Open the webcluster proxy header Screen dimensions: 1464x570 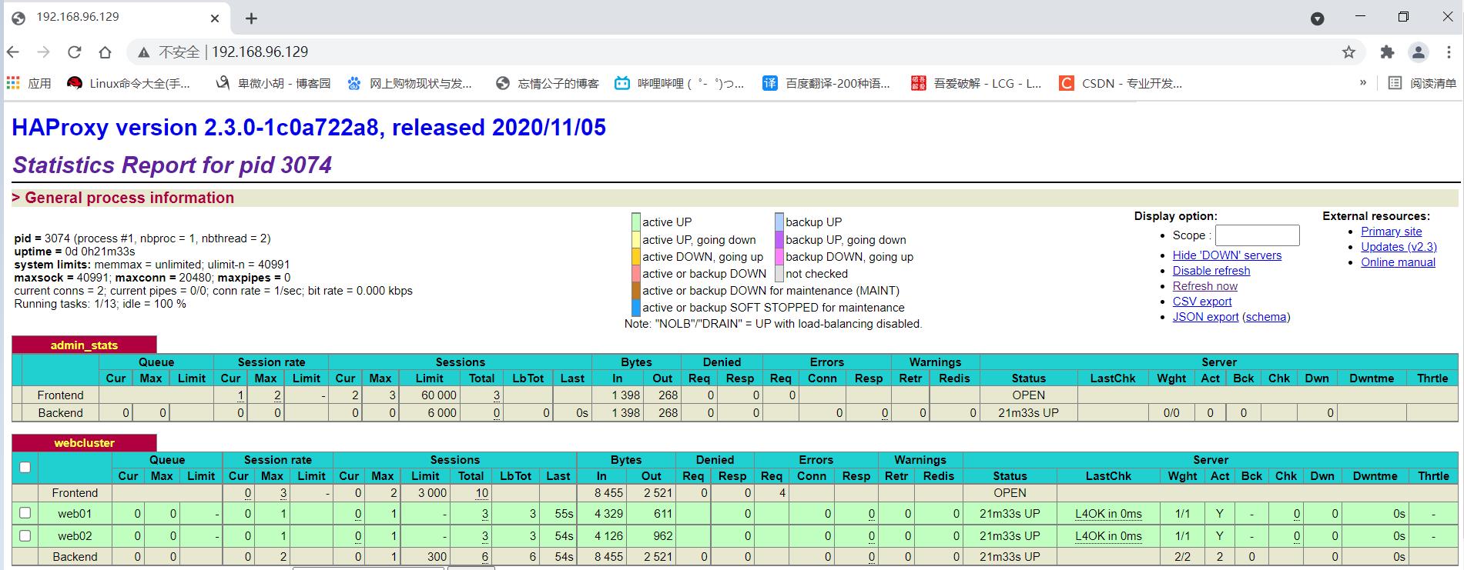(x=84, y=443)
